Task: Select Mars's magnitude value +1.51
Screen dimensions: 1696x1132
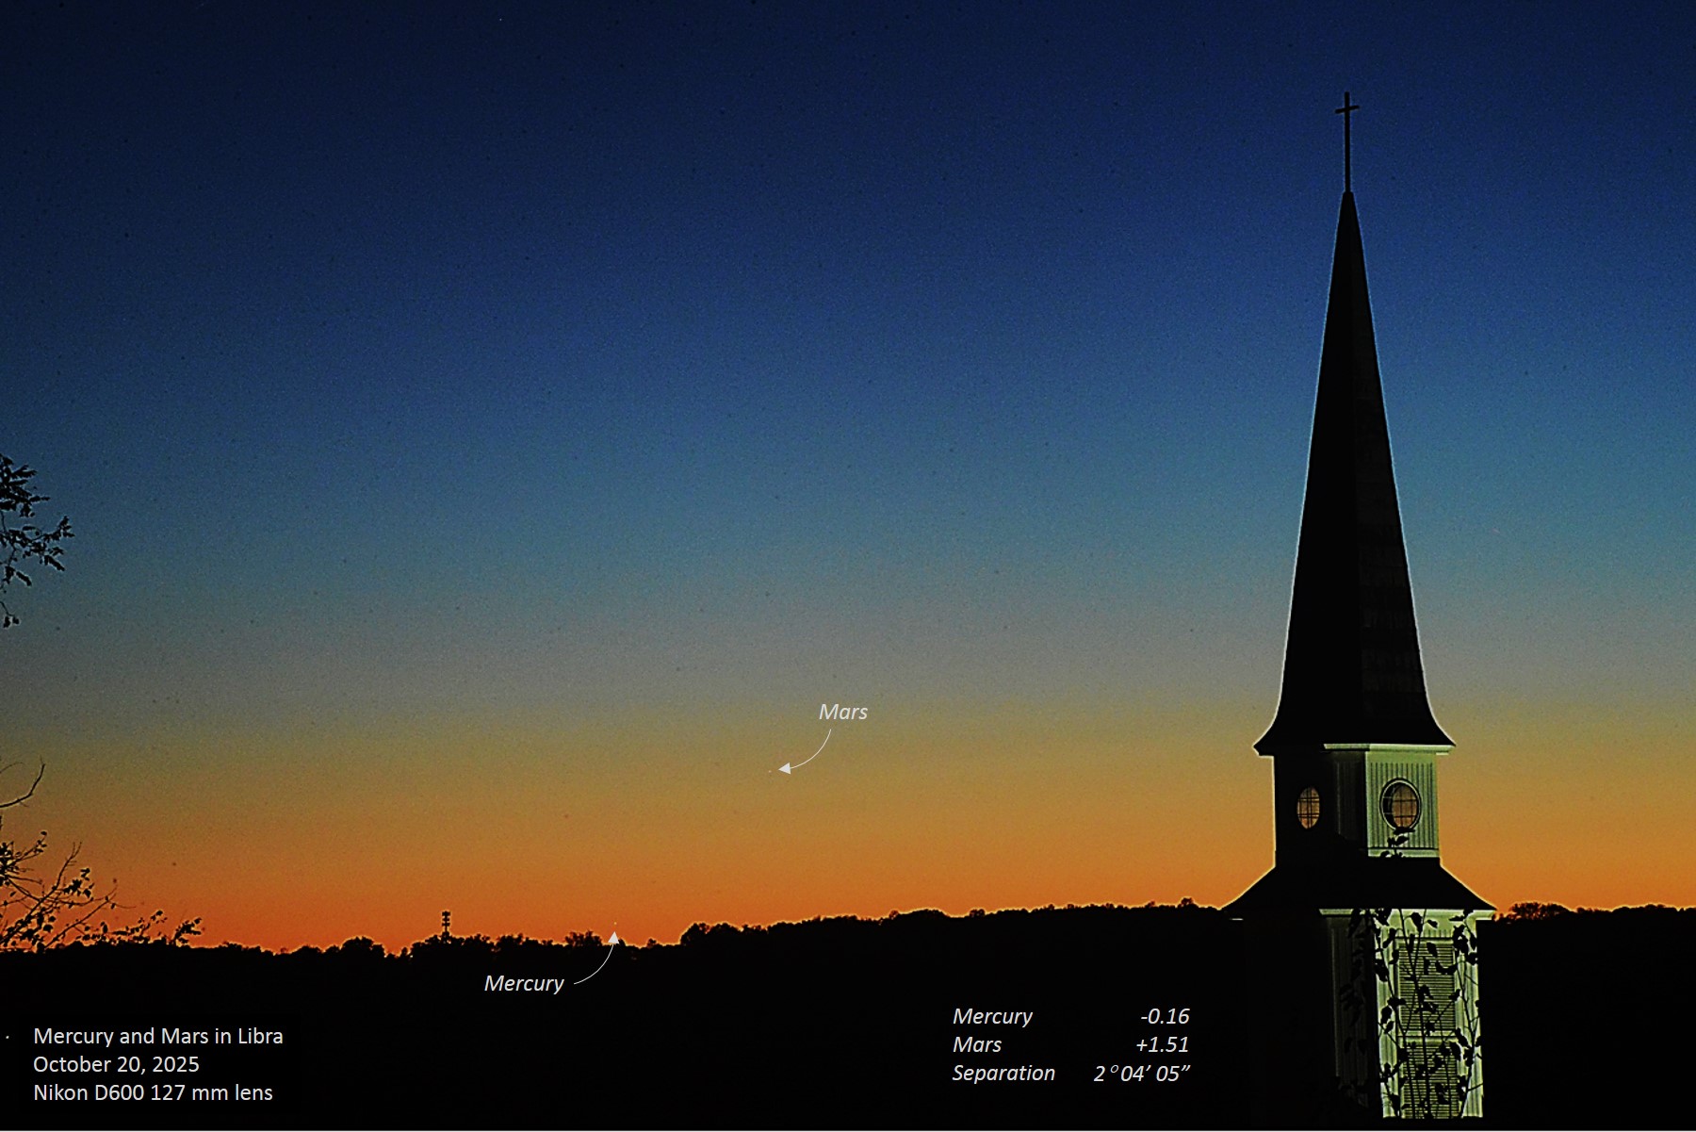Action: pyautogui.click(x=1162, y=1044)
